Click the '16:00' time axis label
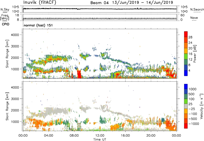Image resolution: width=204 pixels, height=141 pixels. click(x=125, y=136)
